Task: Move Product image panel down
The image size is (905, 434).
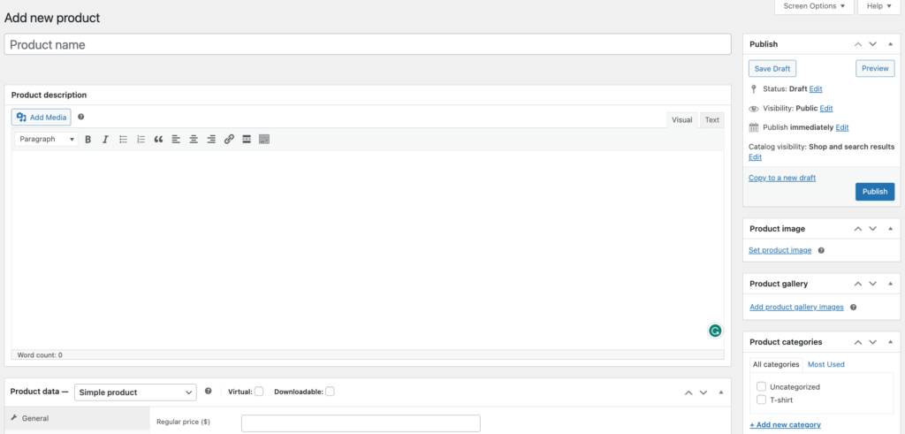Action: [x=872, y=229]
